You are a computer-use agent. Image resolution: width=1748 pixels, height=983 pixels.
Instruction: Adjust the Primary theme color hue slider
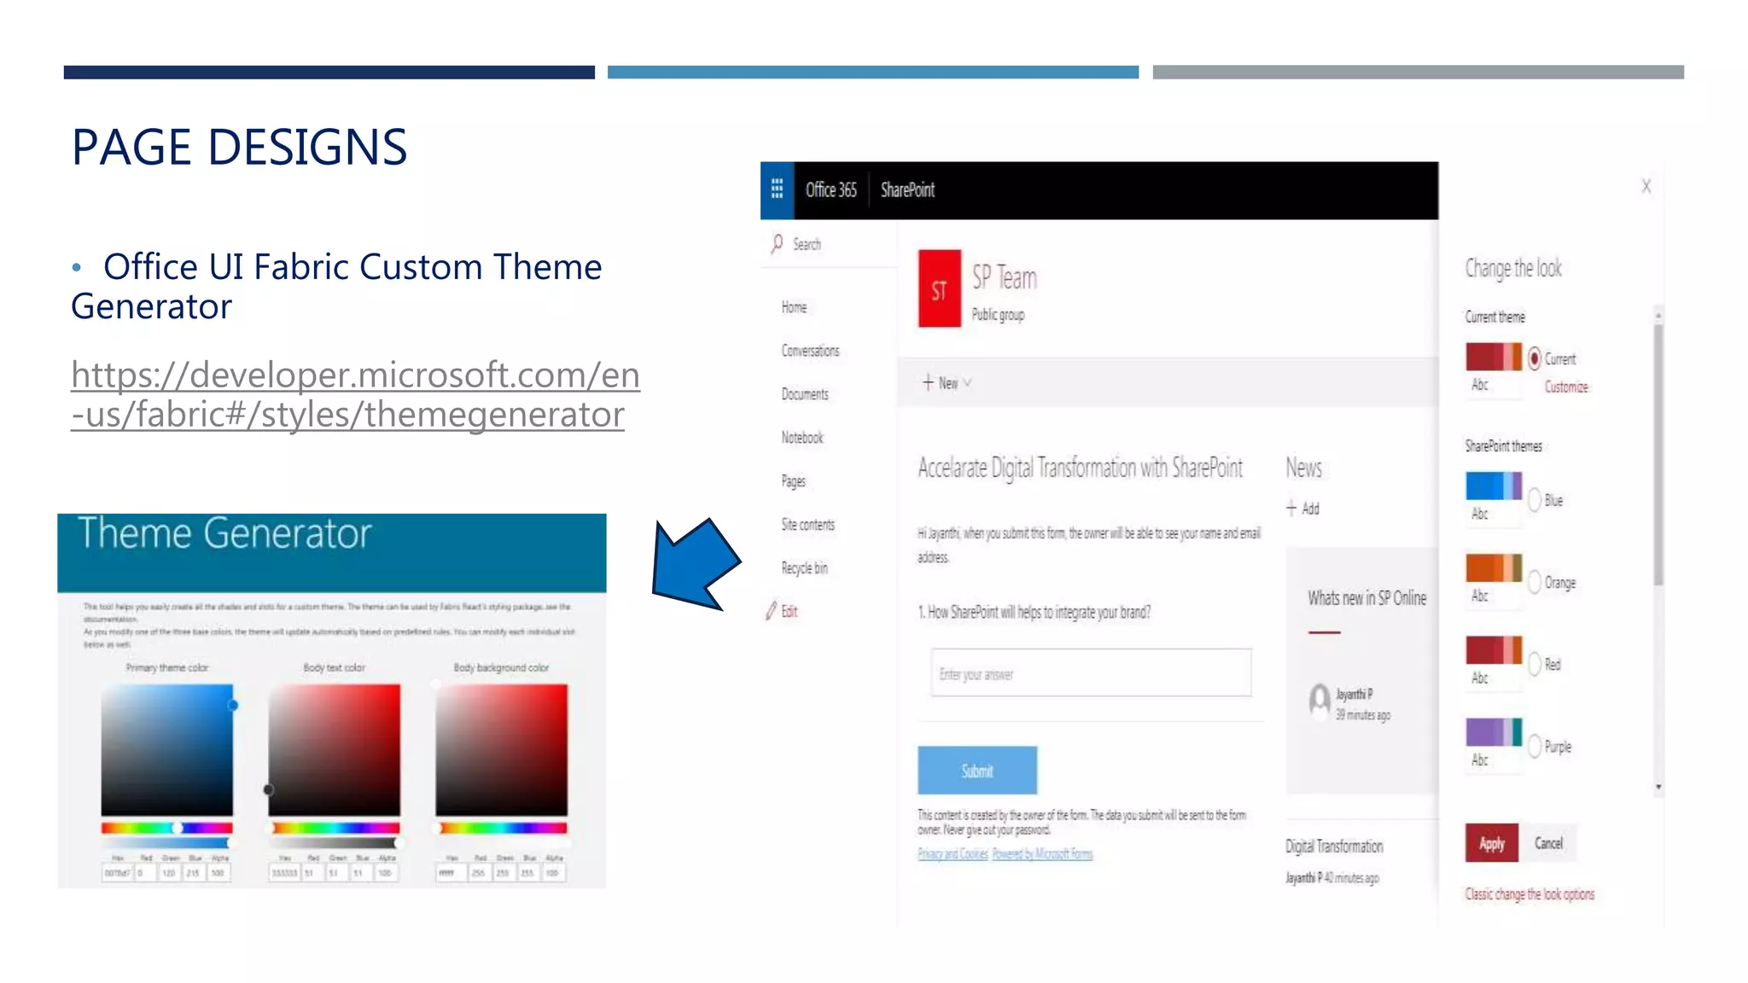coord(167,828)
